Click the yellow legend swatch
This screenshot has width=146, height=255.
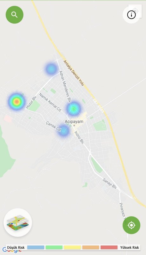click(72, 248)
